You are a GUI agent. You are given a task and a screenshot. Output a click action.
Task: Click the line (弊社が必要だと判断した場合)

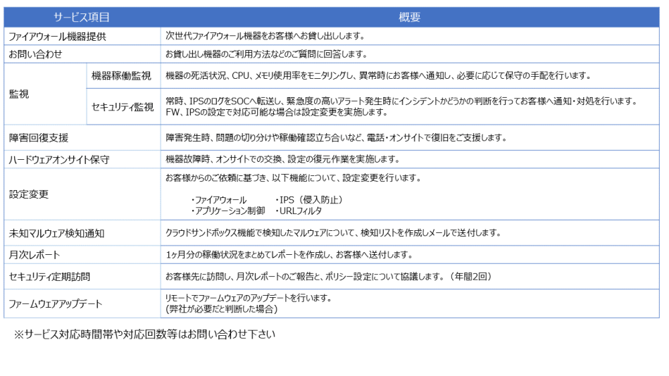click(x=221, y=308)
